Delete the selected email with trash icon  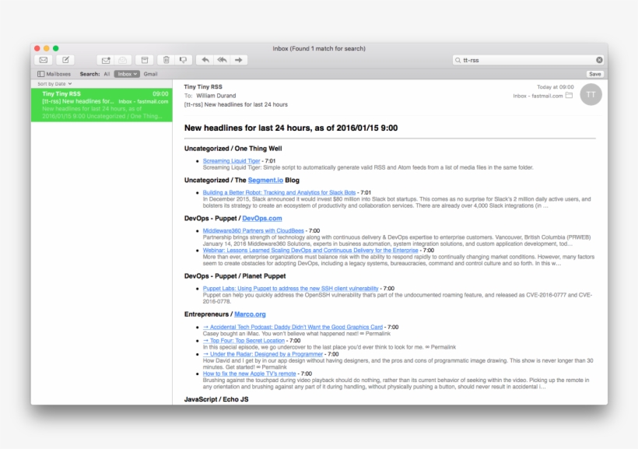pos(165,60)
